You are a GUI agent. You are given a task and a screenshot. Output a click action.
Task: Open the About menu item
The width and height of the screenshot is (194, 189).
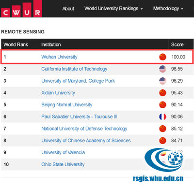click(x=68, y=9)
